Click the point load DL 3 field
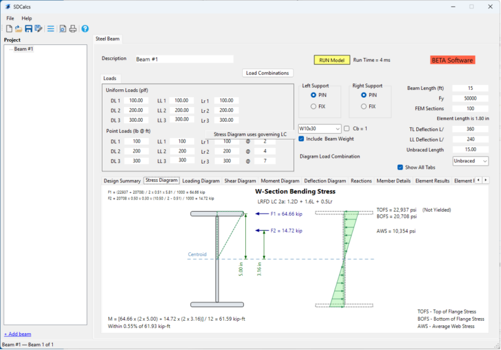This screenshot has height=350, width=501. click(136, 161)
